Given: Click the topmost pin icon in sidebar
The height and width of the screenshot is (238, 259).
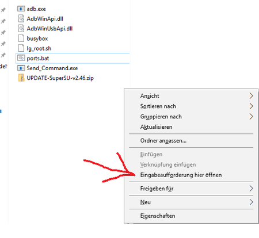Looking at the screenshot, I should click(x=3, y=10).
